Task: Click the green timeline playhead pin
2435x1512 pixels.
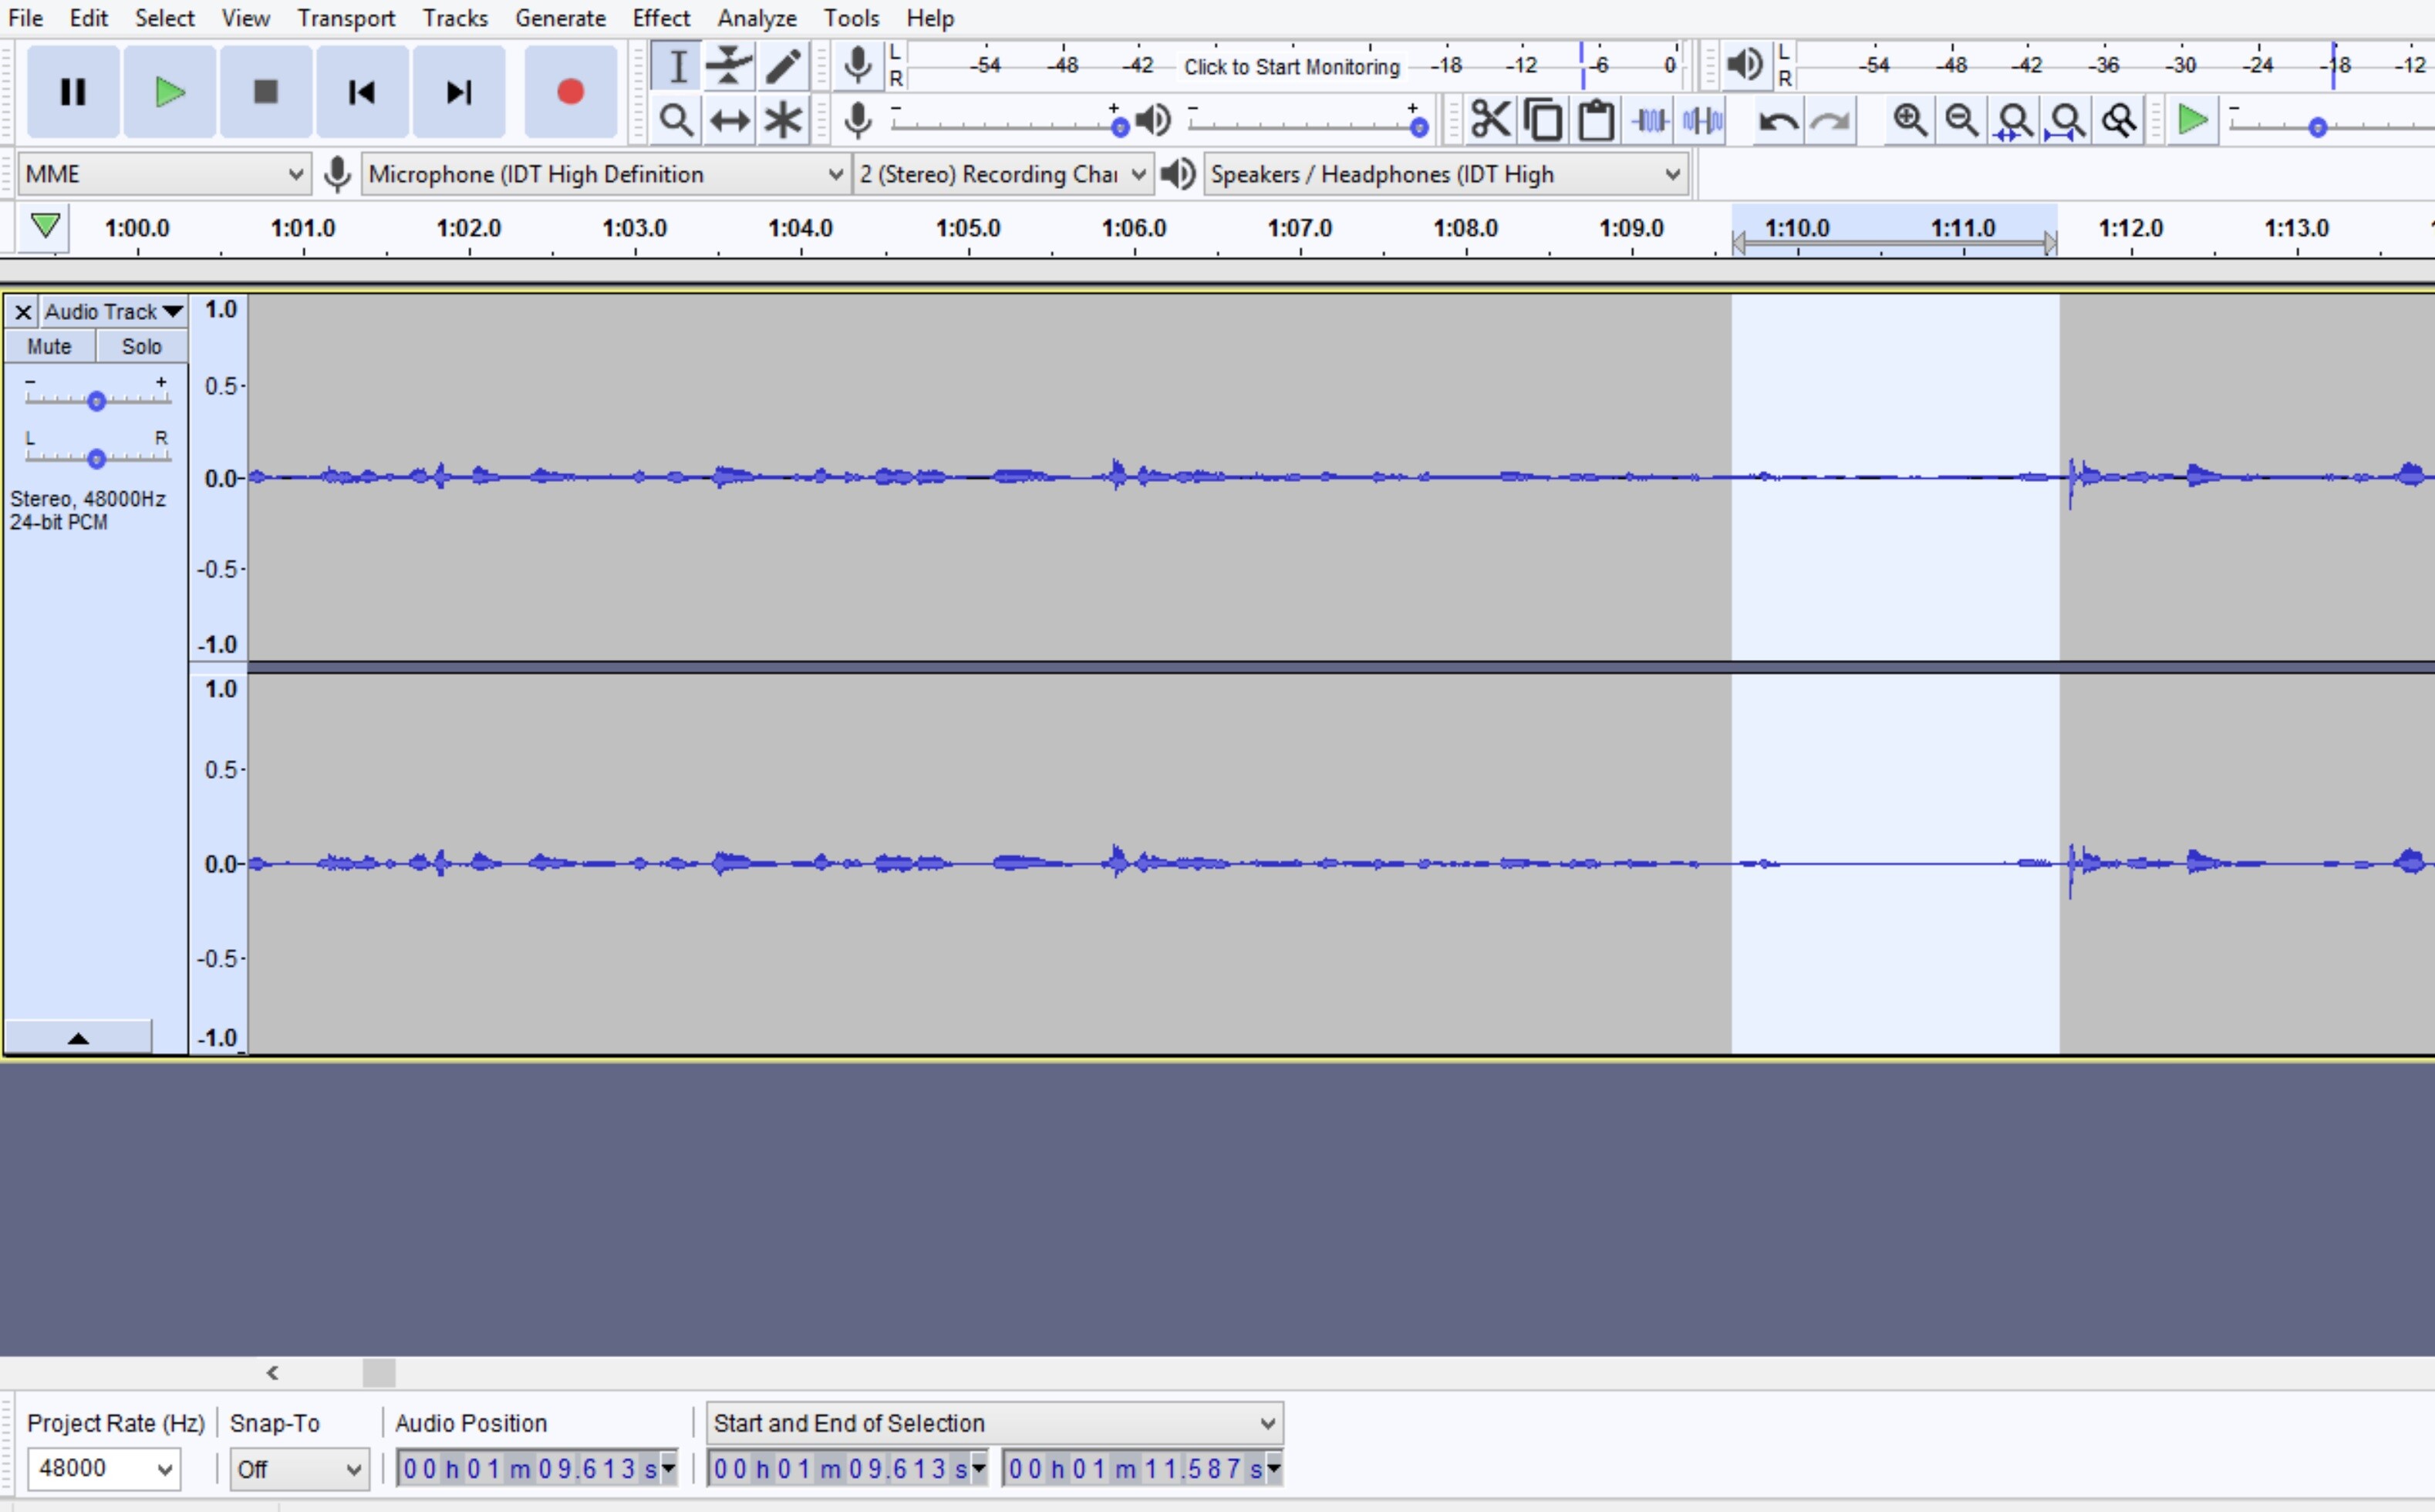Action: (45, 226)
